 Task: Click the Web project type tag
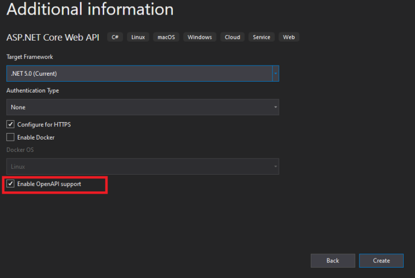289,37
